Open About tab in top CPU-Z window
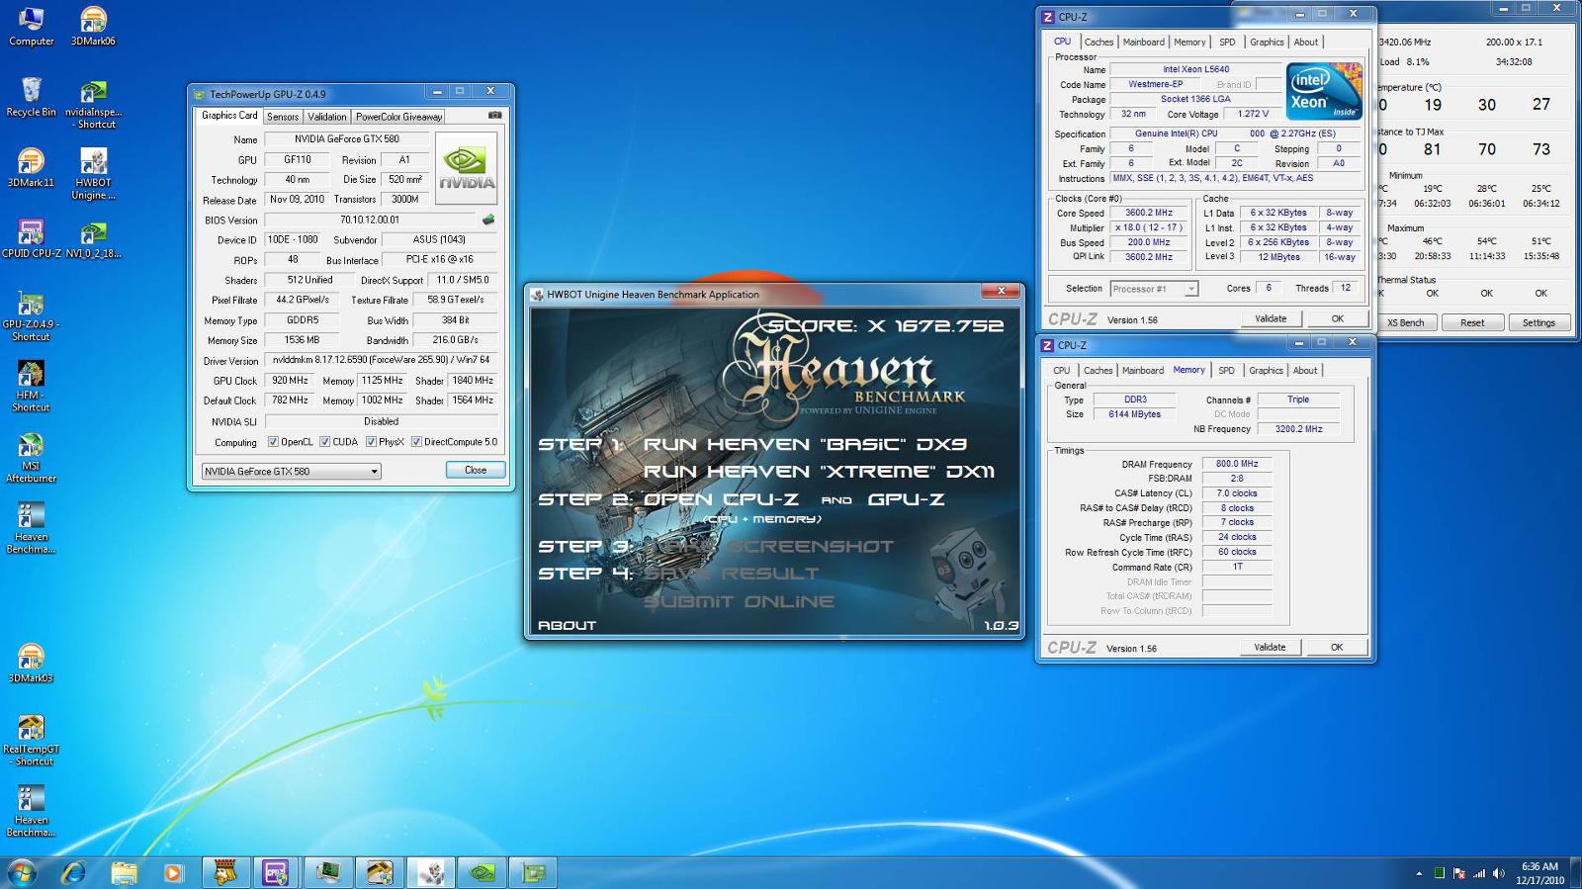Viewport: 1582px width, 889px height. 1306,42
